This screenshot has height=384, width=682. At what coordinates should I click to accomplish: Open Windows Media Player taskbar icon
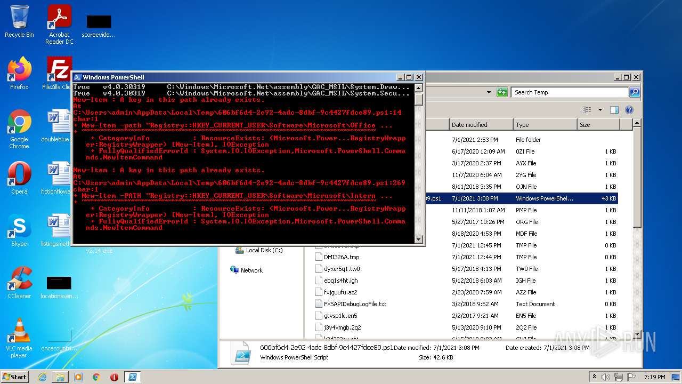coord(78,377)
